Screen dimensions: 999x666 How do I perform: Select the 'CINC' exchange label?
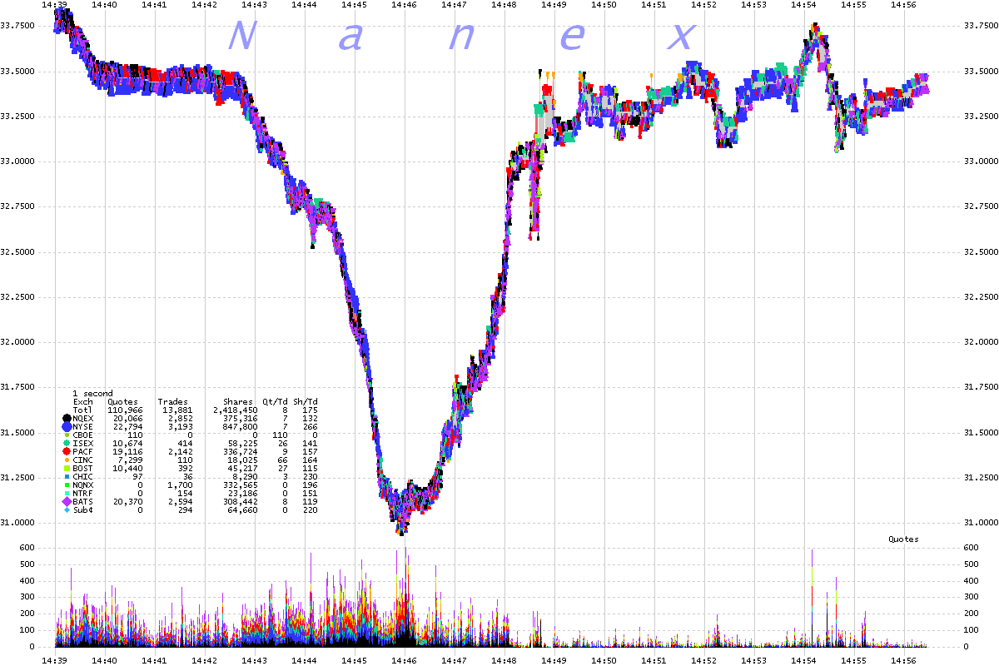(83, 460)
